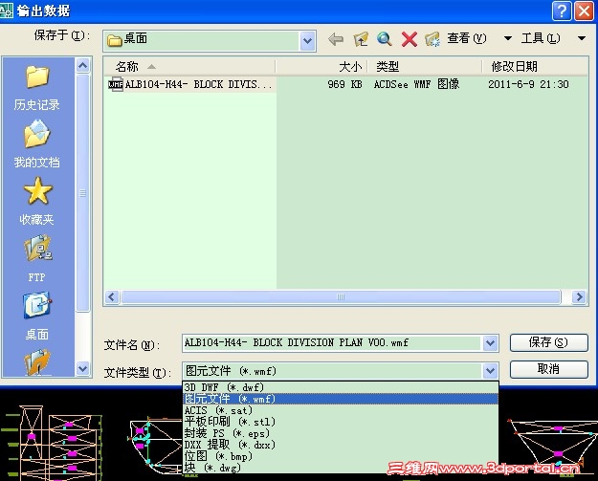Sort by 类型 column header
The image size is (598, 481).
pyautogui.click(x=424, y=67)
